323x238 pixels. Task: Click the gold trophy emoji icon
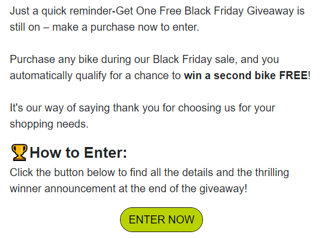19,152
